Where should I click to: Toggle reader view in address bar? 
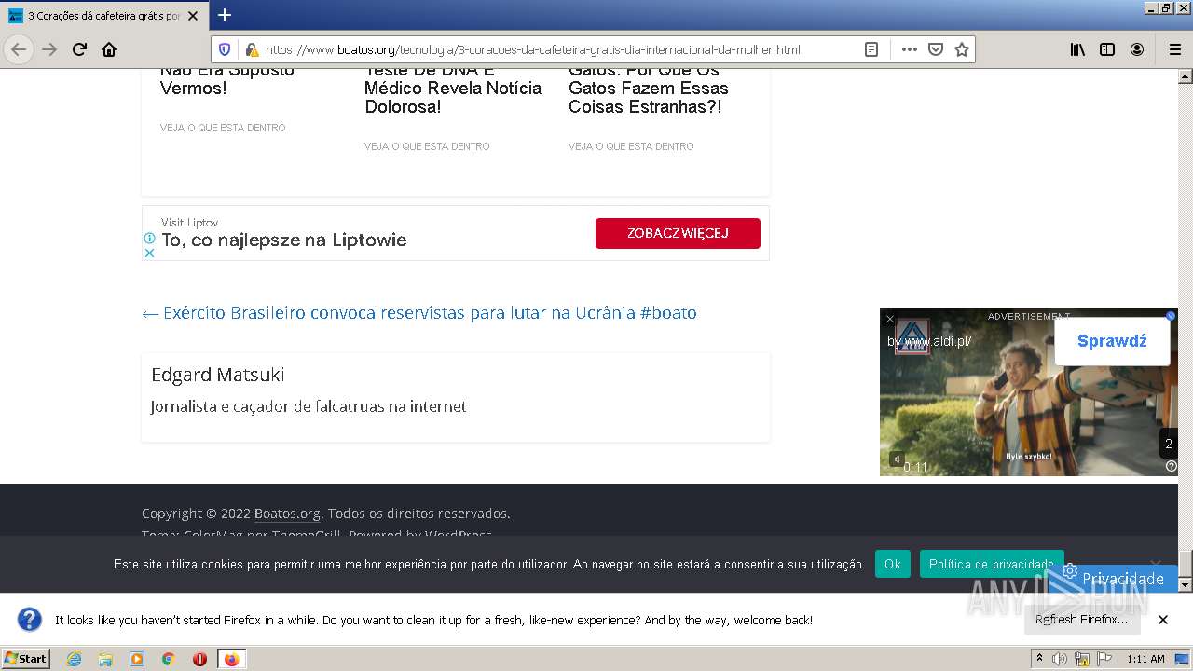(x=871, y=49)
